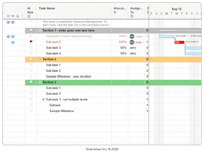Click attachment icon for Sub-task 1 row
Viewport: 204px width, 153px height.
(8, 37)
